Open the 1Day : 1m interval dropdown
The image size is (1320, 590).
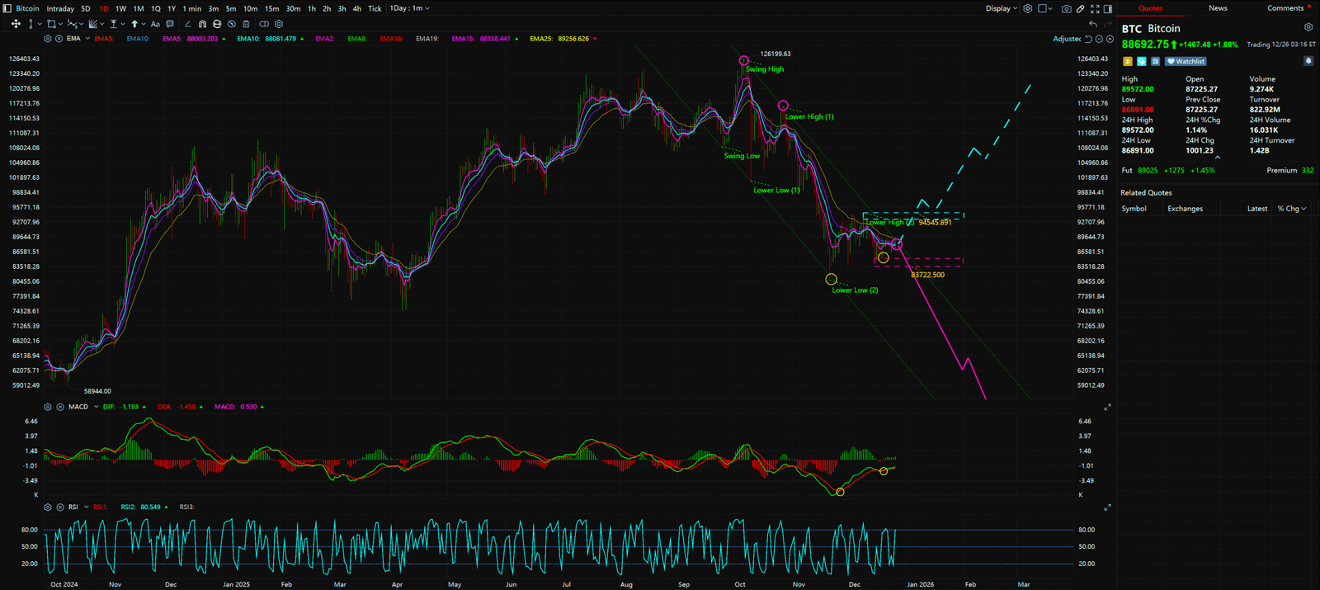[x=409, y=8]
